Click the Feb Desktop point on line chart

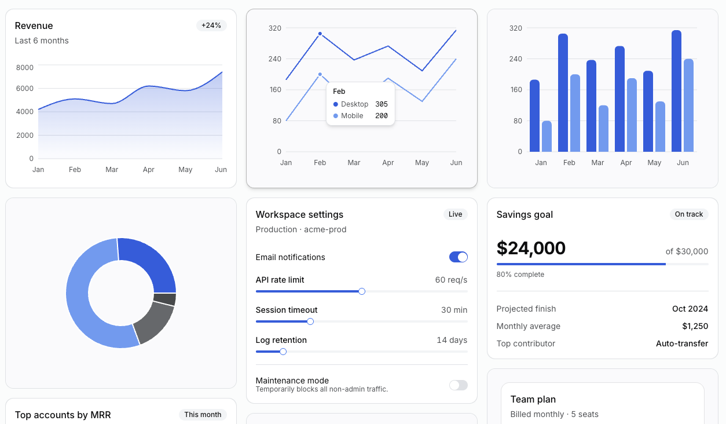pos(320,34)
